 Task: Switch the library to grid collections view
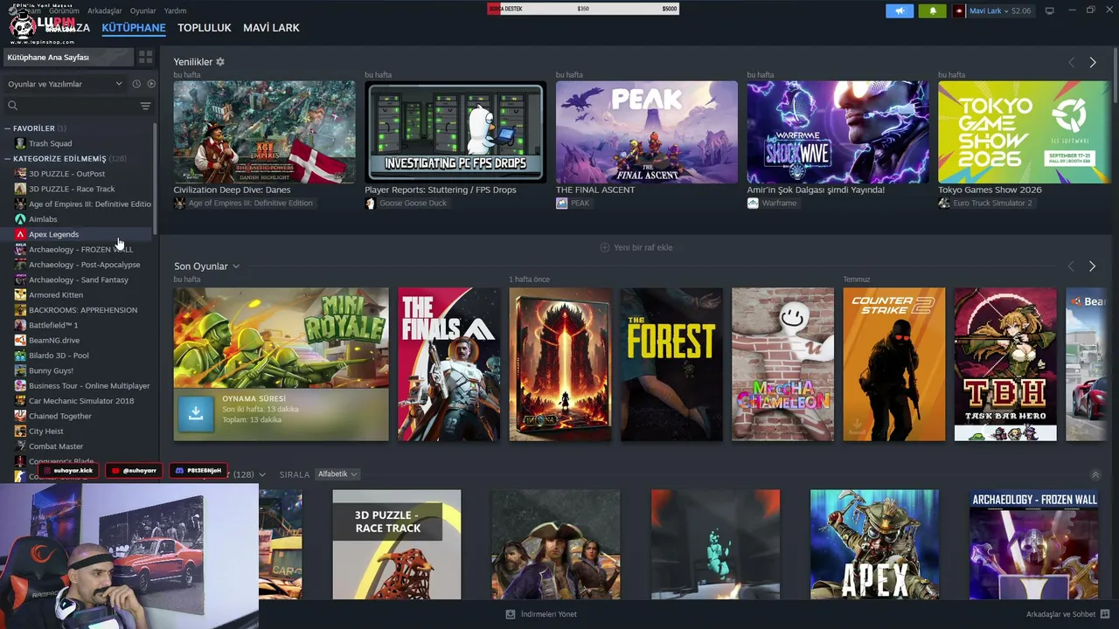(145, 57)
